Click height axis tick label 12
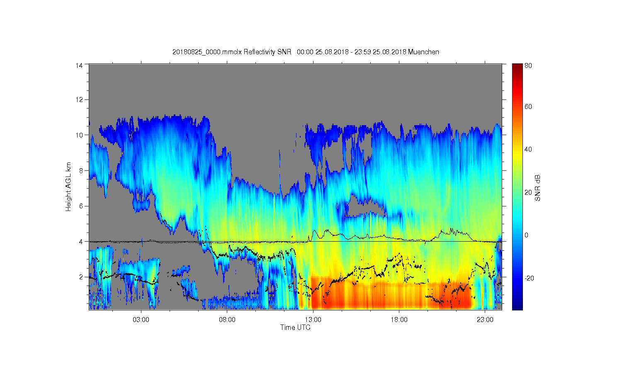The image size is (622, 373). [x=79, y=99]
